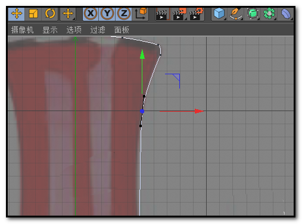Click the upper black tangent handle
302x224 pixels.
click(144, 96)
